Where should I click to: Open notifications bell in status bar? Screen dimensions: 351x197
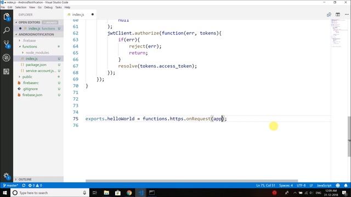click(346, 186)
